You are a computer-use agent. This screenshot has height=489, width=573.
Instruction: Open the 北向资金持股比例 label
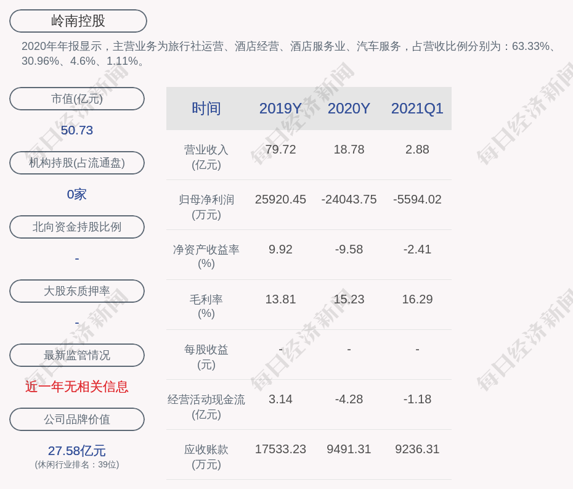click(x=77, y=227)
